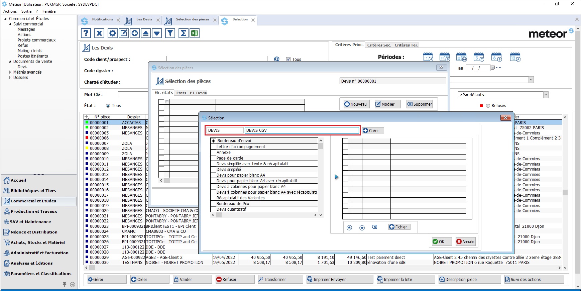Click the Imprimer Envoyer button

(340, 279)
